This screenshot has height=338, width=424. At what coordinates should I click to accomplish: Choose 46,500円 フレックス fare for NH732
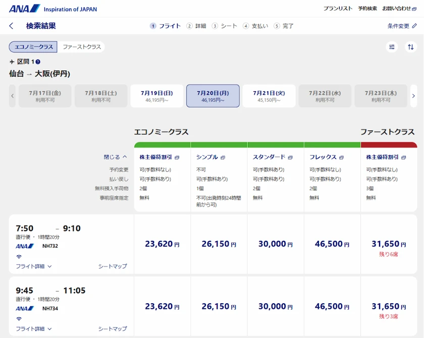(x=332, y=244)
